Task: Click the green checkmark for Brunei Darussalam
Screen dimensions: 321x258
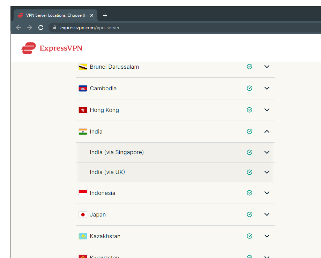Action: point(249,67)
